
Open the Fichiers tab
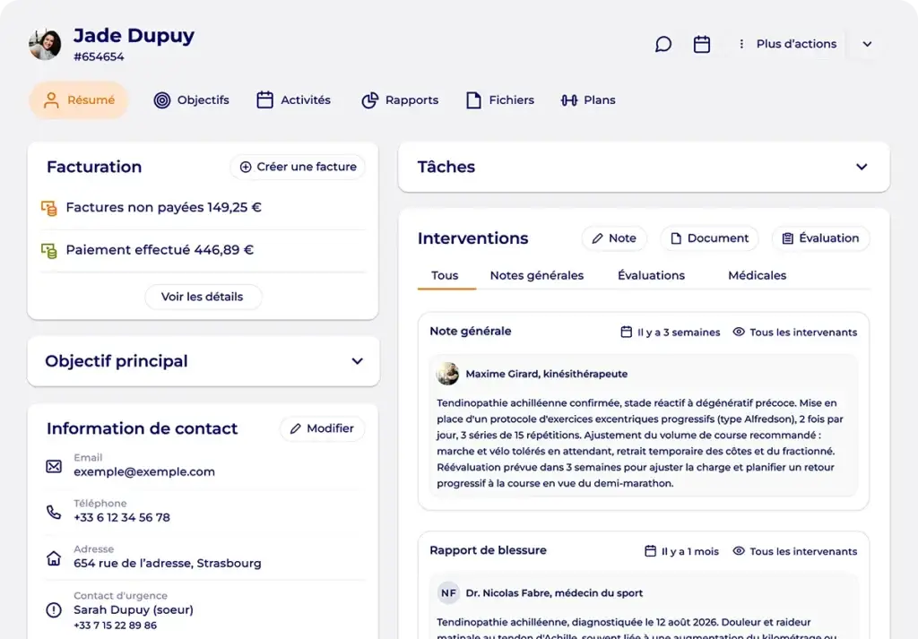tap(500, 100)
